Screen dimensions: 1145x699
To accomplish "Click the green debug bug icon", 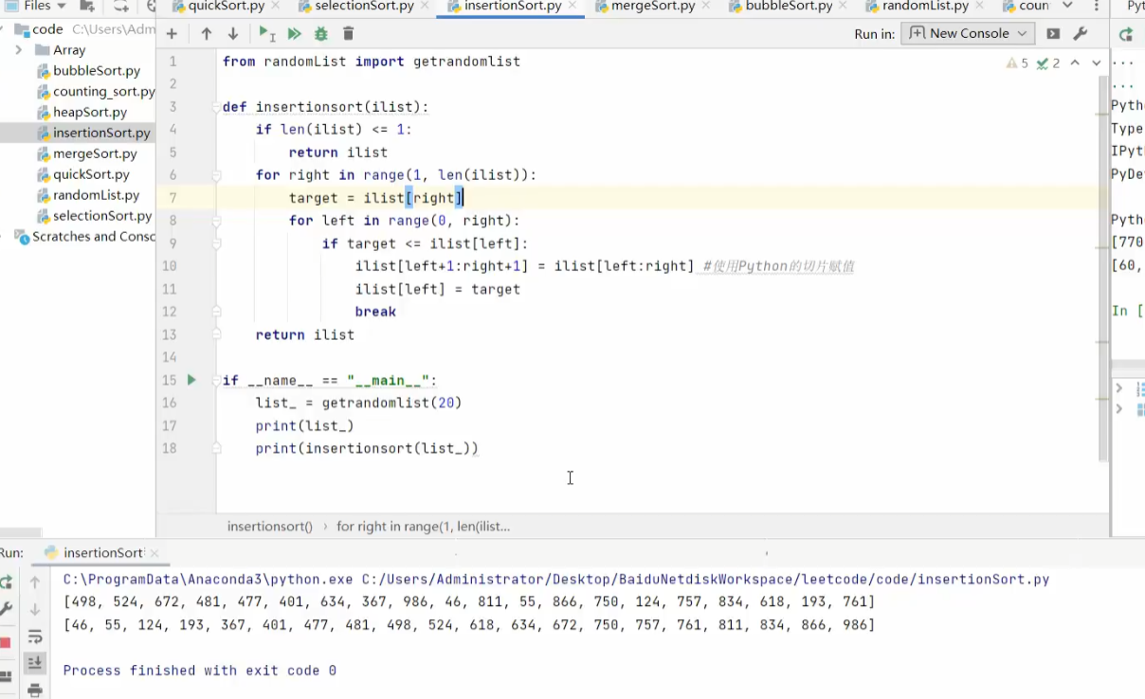I will pos(320,34).
